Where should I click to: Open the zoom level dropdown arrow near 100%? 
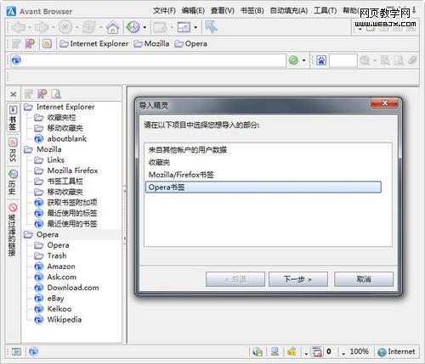pos(343,354)
